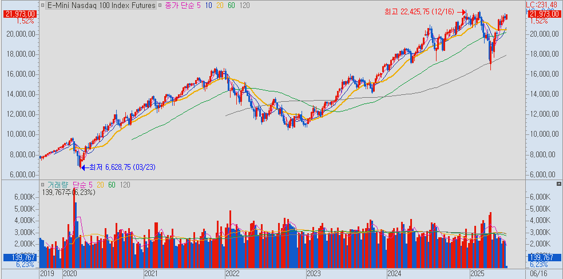Click the 거래량 volume indicator label

58,185
